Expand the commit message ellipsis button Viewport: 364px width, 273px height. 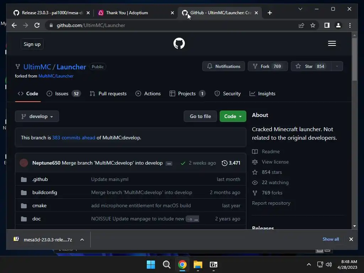click(x=169, y=164)
